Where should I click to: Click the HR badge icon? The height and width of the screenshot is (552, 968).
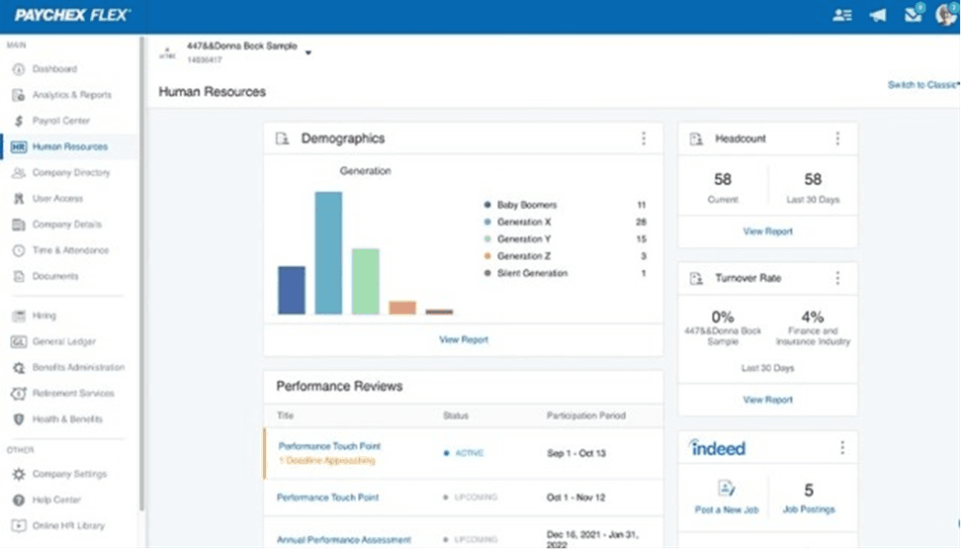pos(19,147)
